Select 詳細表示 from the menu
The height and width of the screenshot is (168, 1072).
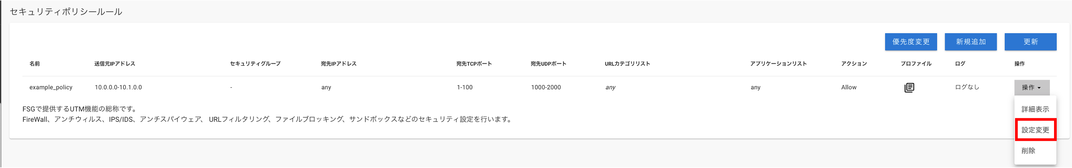(x=1035, y=109)
